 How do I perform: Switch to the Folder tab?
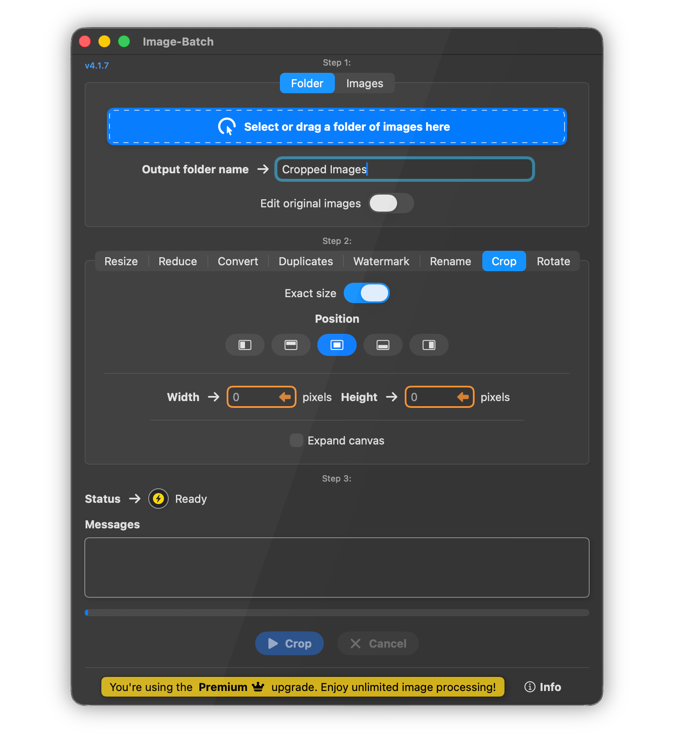point(307,83)
